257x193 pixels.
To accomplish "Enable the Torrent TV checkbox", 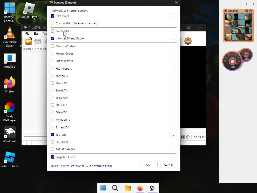I will coord(53,127).
